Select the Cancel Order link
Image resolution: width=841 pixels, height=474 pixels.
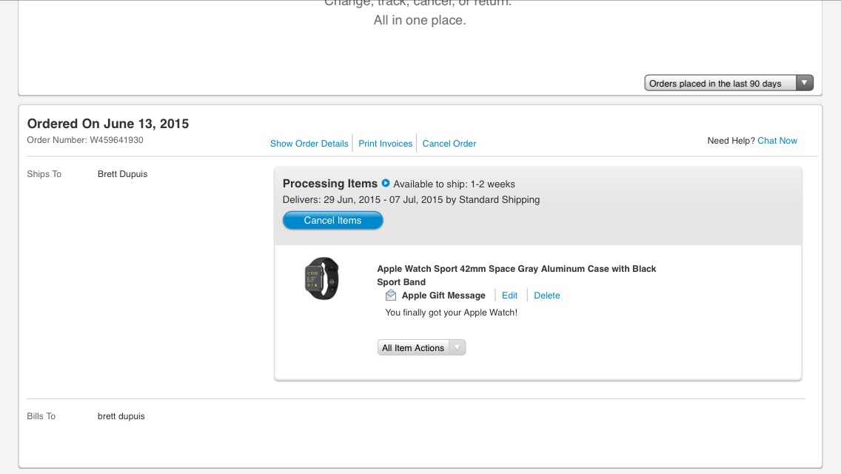click(449, 144)
